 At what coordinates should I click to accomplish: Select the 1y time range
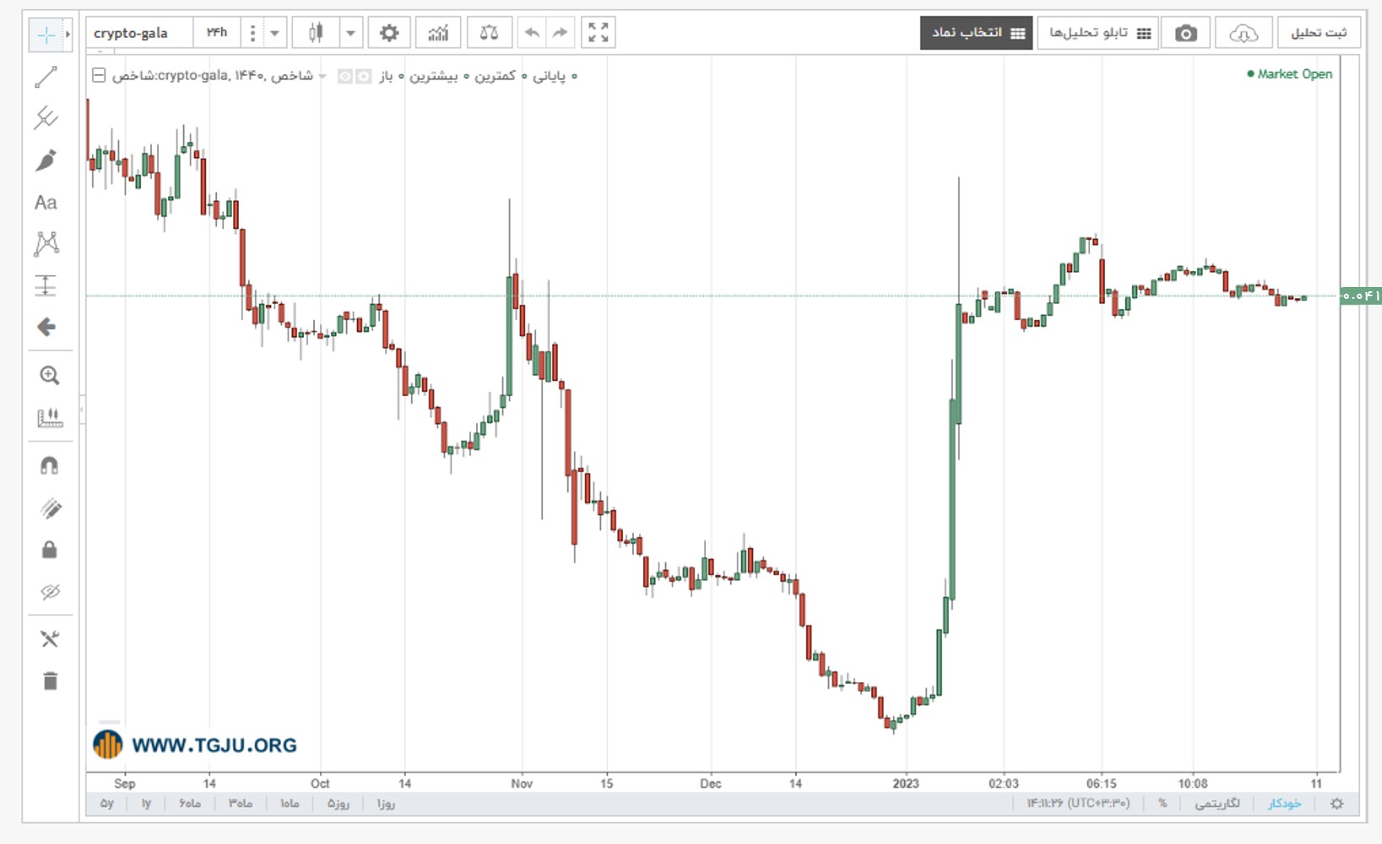tap(146, 803)
